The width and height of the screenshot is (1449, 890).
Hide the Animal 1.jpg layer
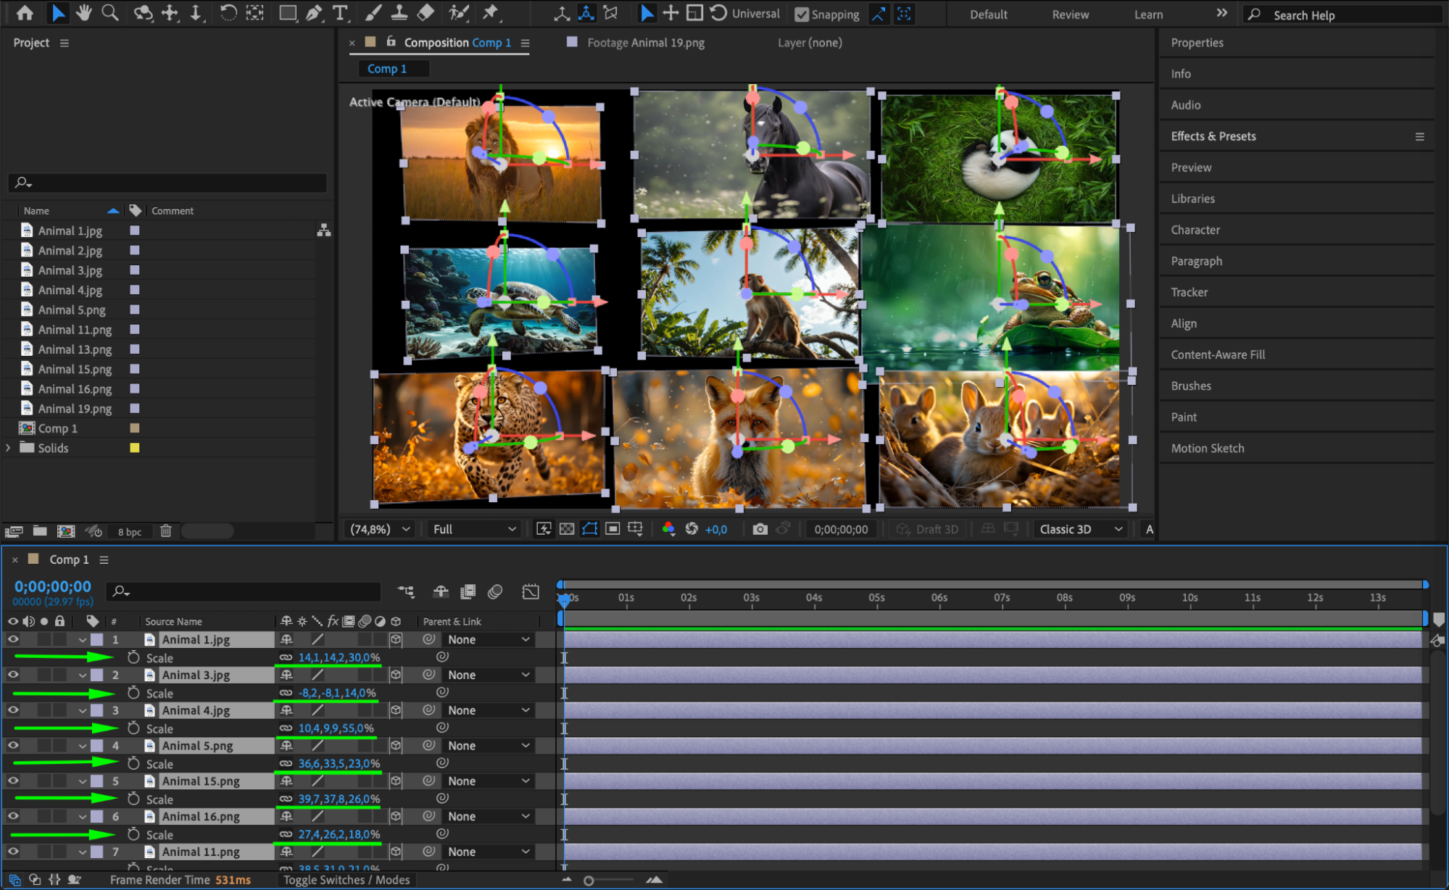coord(13,639)
